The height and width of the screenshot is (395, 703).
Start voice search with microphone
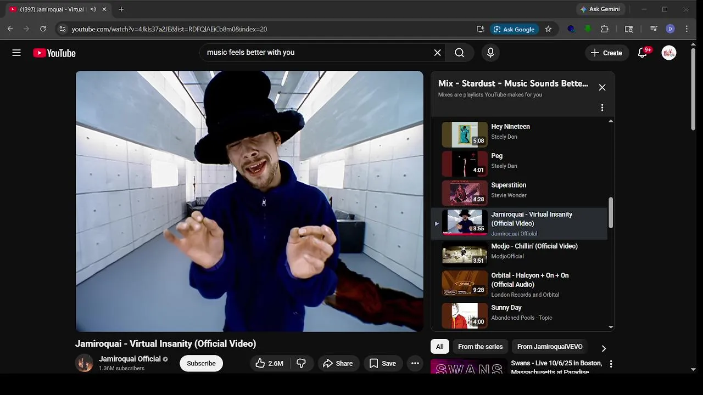point(490,53)
